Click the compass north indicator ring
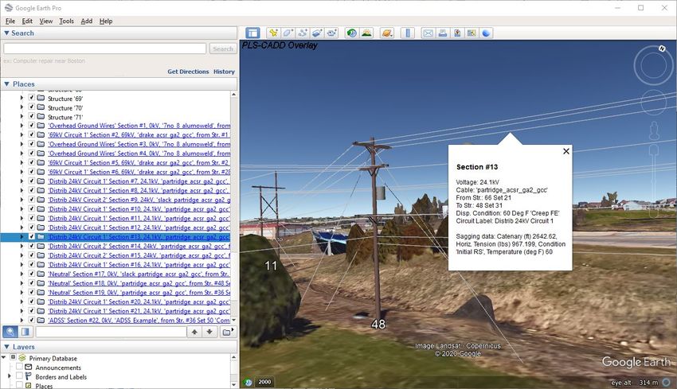 (x=653, y=65)
